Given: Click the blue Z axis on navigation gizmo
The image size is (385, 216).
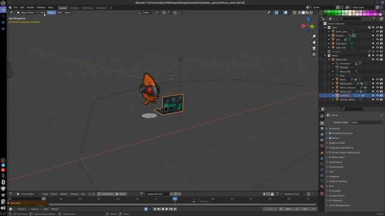Looking at the screenshot, I should coord(309,19).
